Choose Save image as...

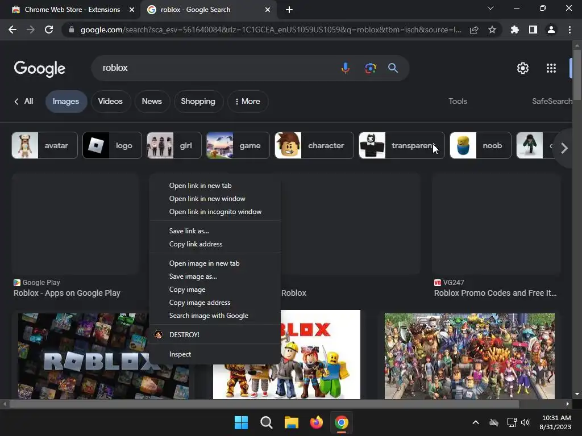pos(214,276)
